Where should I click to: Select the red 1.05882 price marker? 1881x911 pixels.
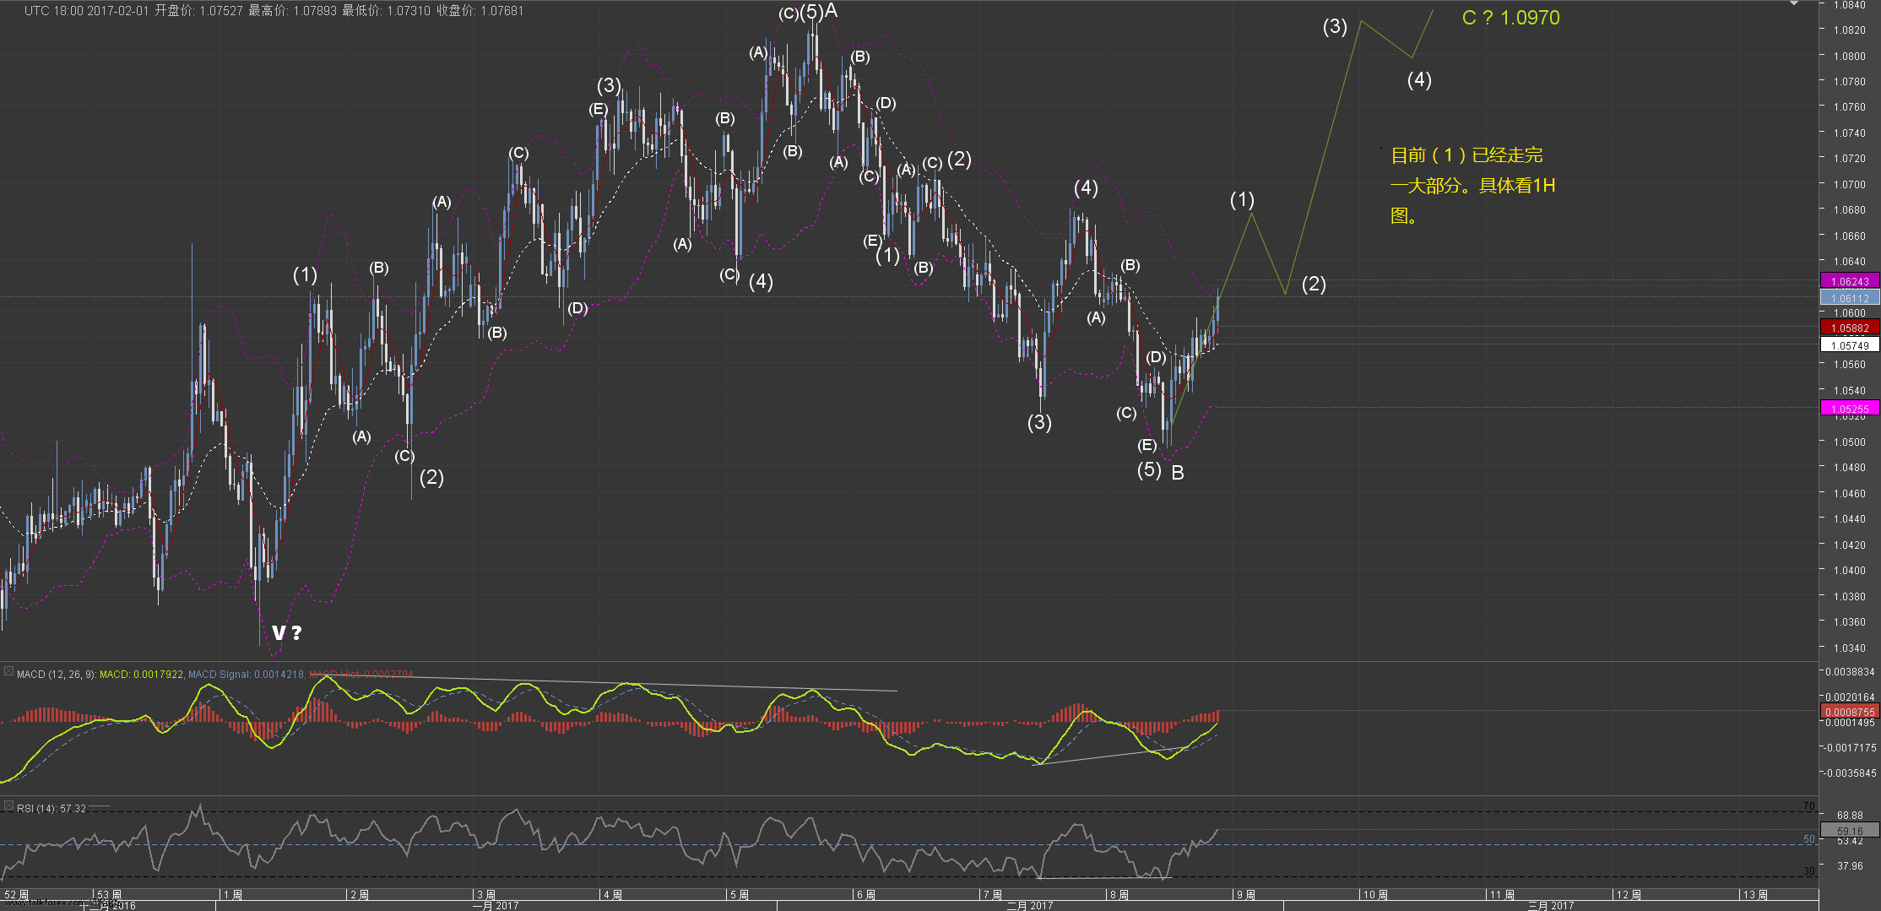tap(1849, 328)
